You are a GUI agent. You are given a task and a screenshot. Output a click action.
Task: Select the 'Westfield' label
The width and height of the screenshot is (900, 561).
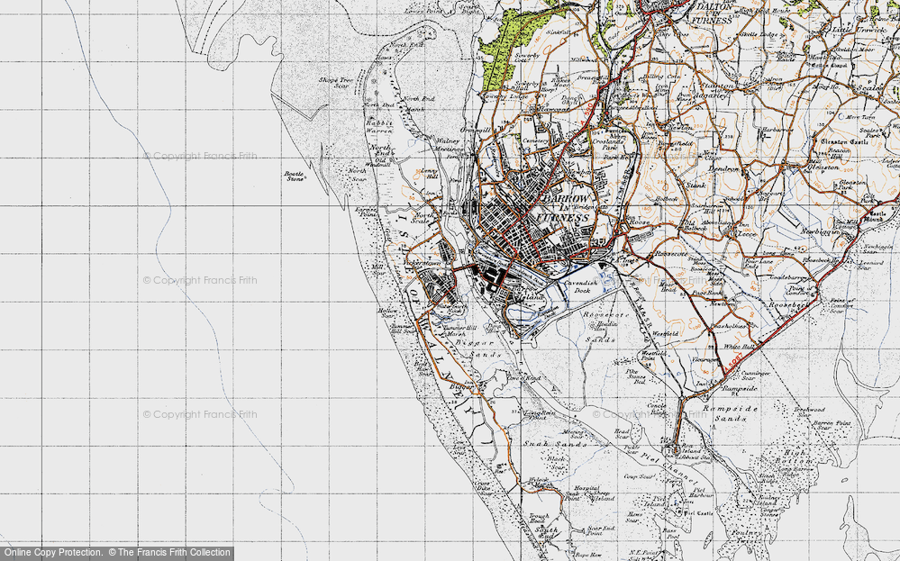pos(665,334)
